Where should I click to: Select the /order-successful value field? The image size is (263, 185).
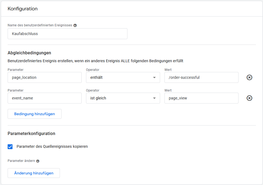click(x=201, y=77)
